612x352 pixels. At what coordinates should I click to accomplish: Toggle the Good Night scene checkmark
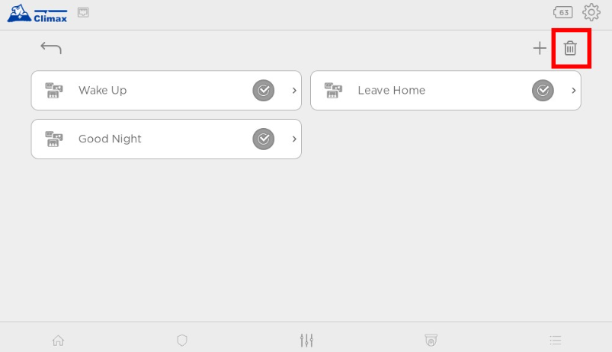point(263,139)
